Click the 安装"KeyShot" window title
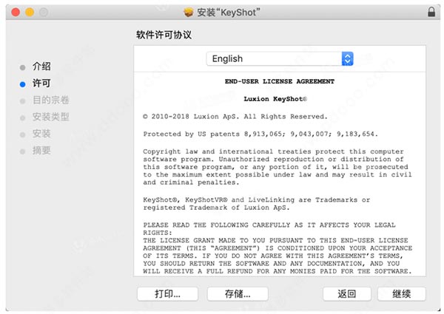444x314 pixels. coord(228,13)
